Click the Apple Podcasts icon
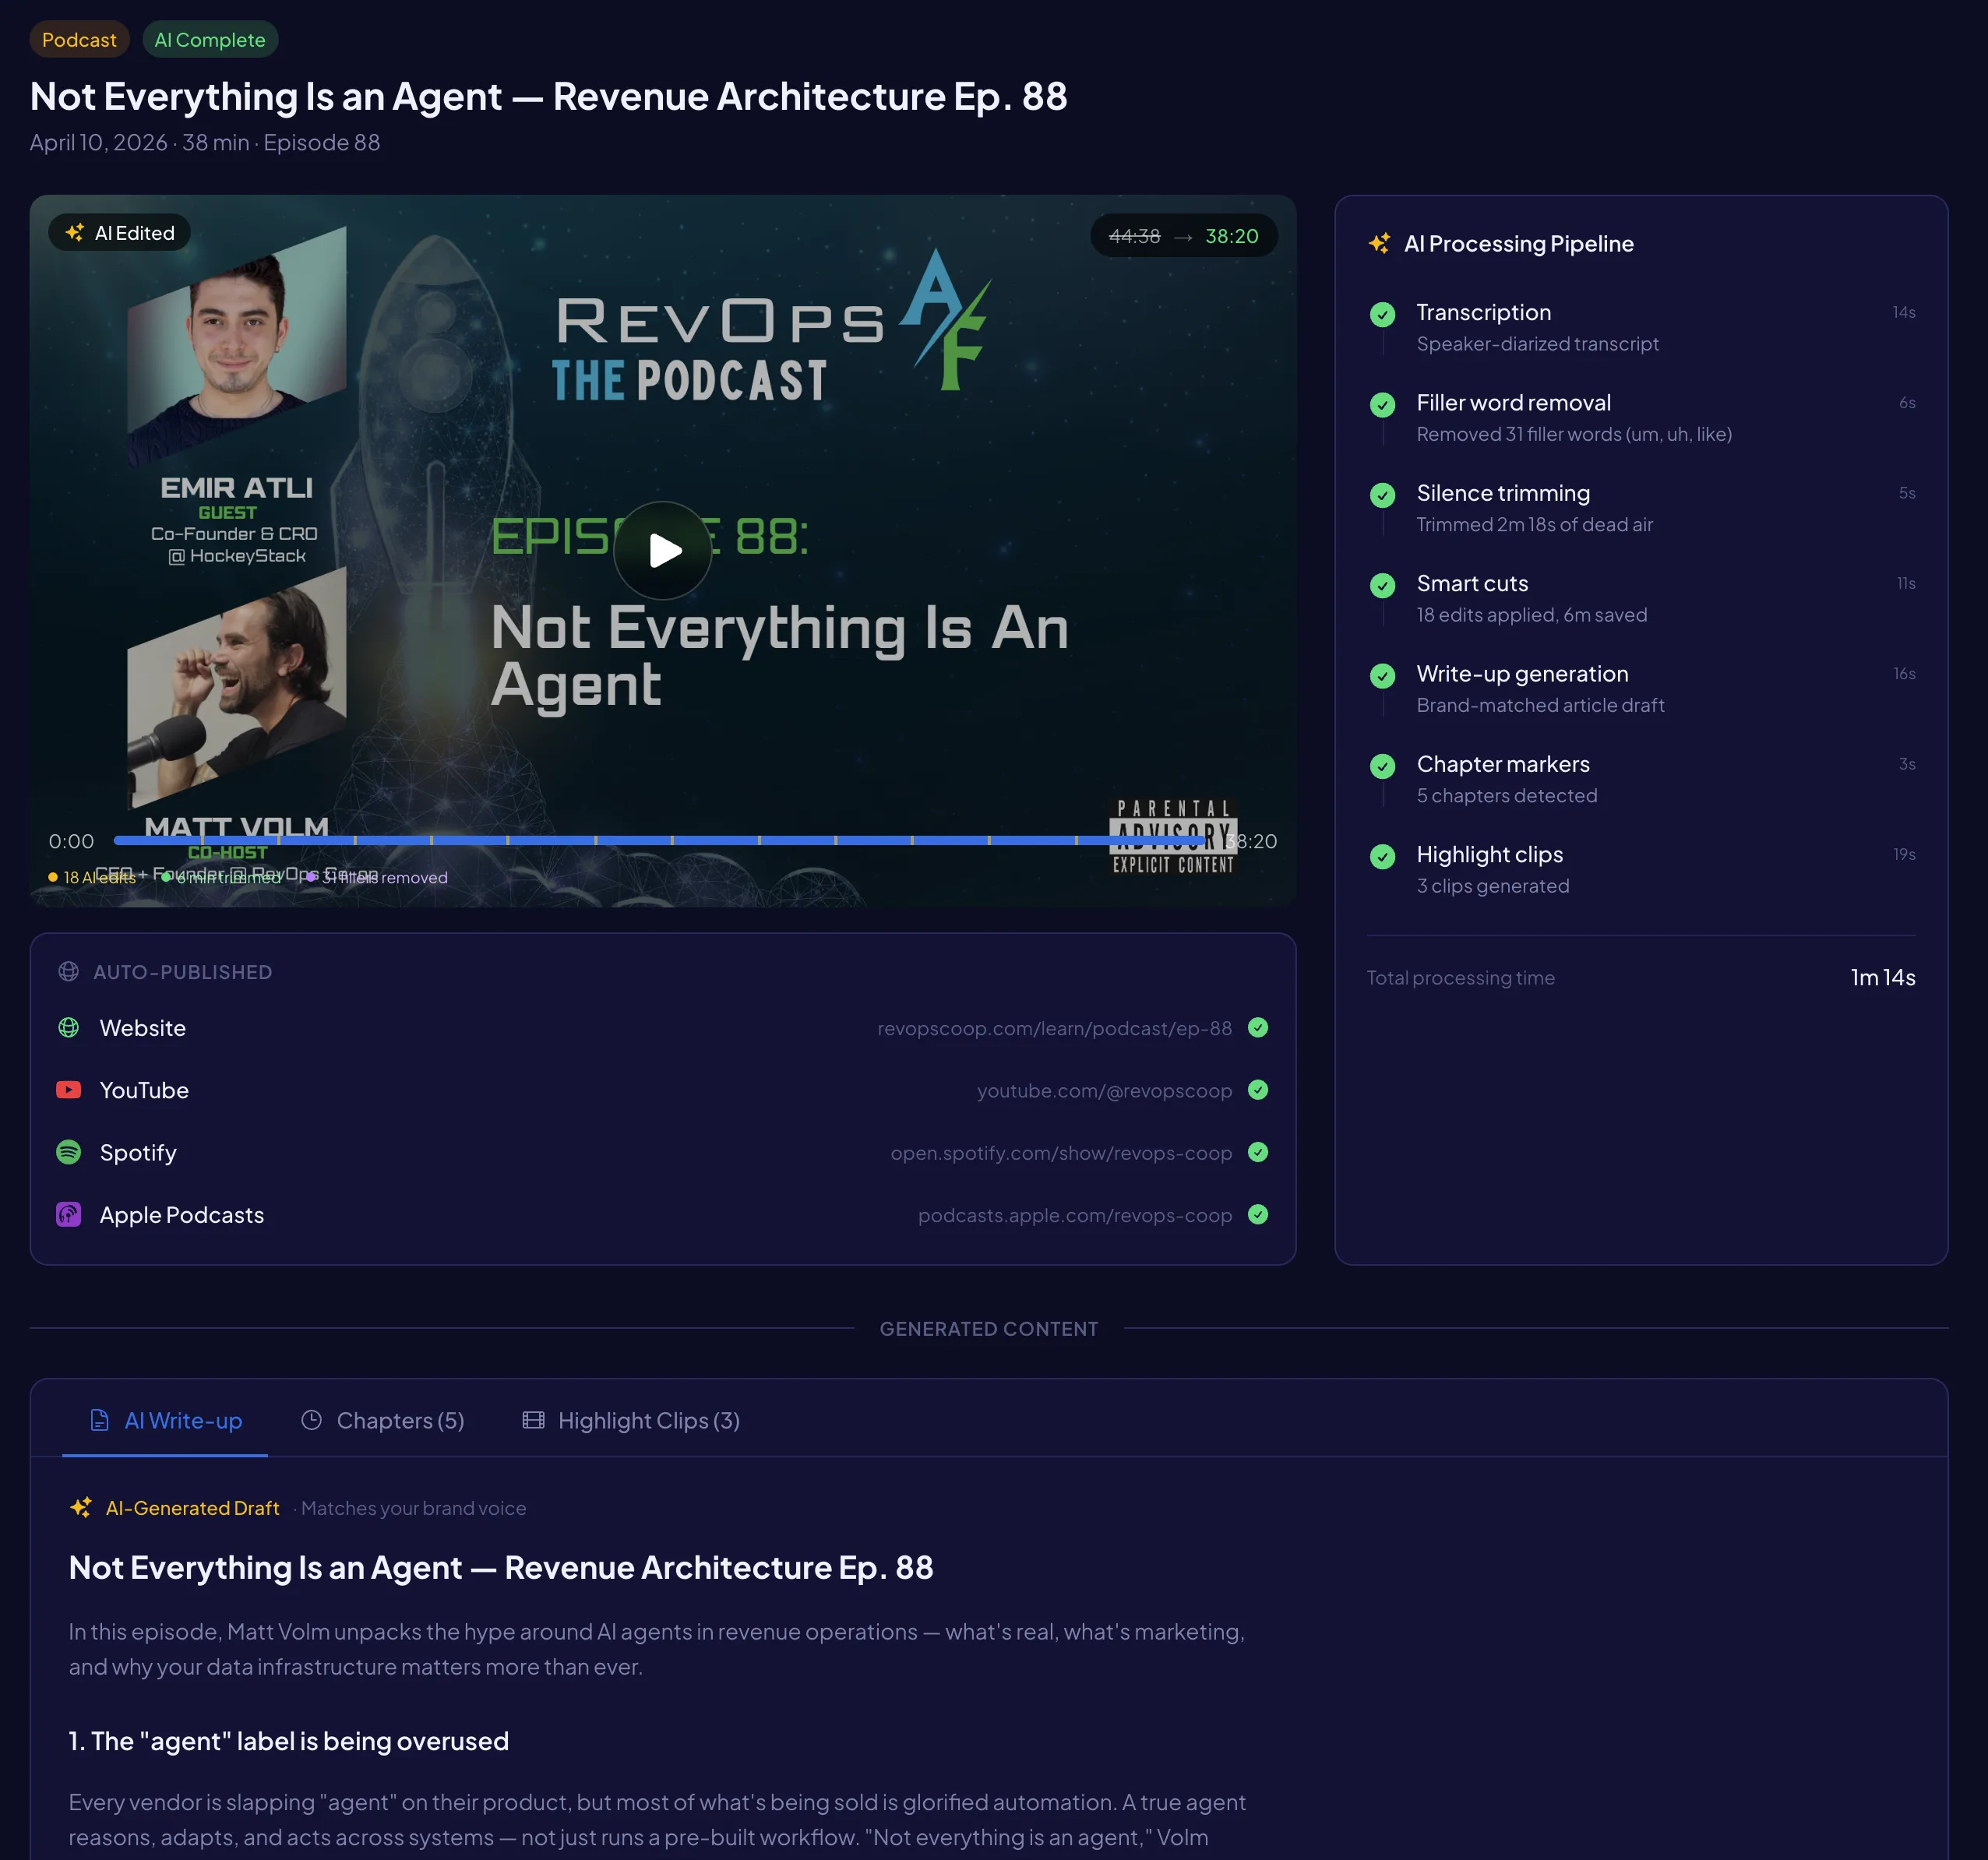This screenshot has height=1860, width=1988. [x=68, y=1214]
